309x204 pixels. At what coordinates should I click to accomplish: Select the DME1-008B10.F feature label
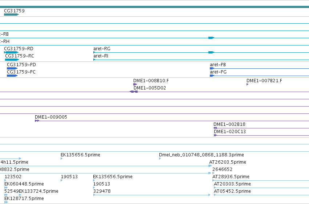point(151,81)
